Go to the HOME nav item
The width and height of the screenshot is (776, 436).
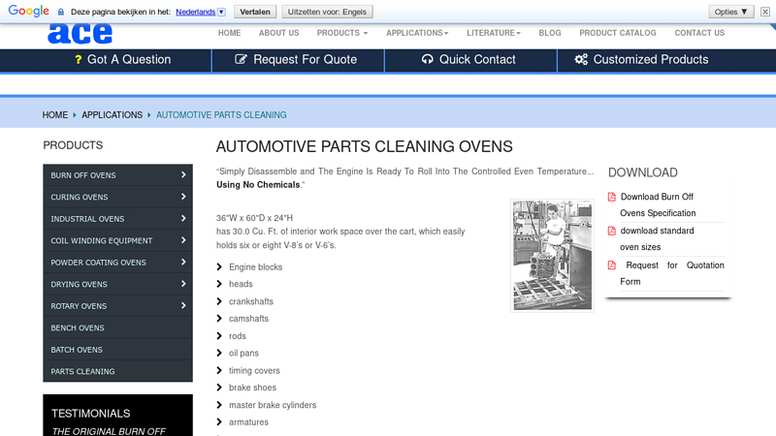click(x=229, y=33)
